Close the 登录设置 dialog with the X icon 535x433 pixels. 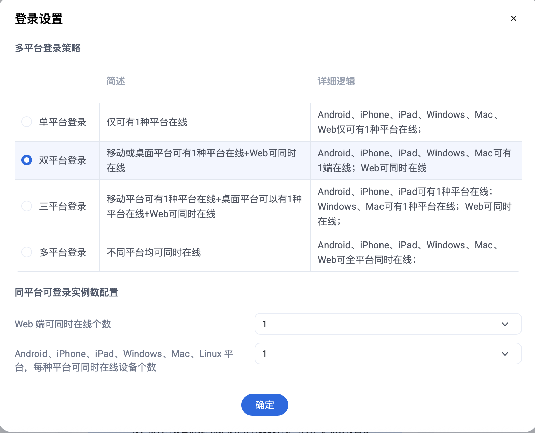click(513, 18)
